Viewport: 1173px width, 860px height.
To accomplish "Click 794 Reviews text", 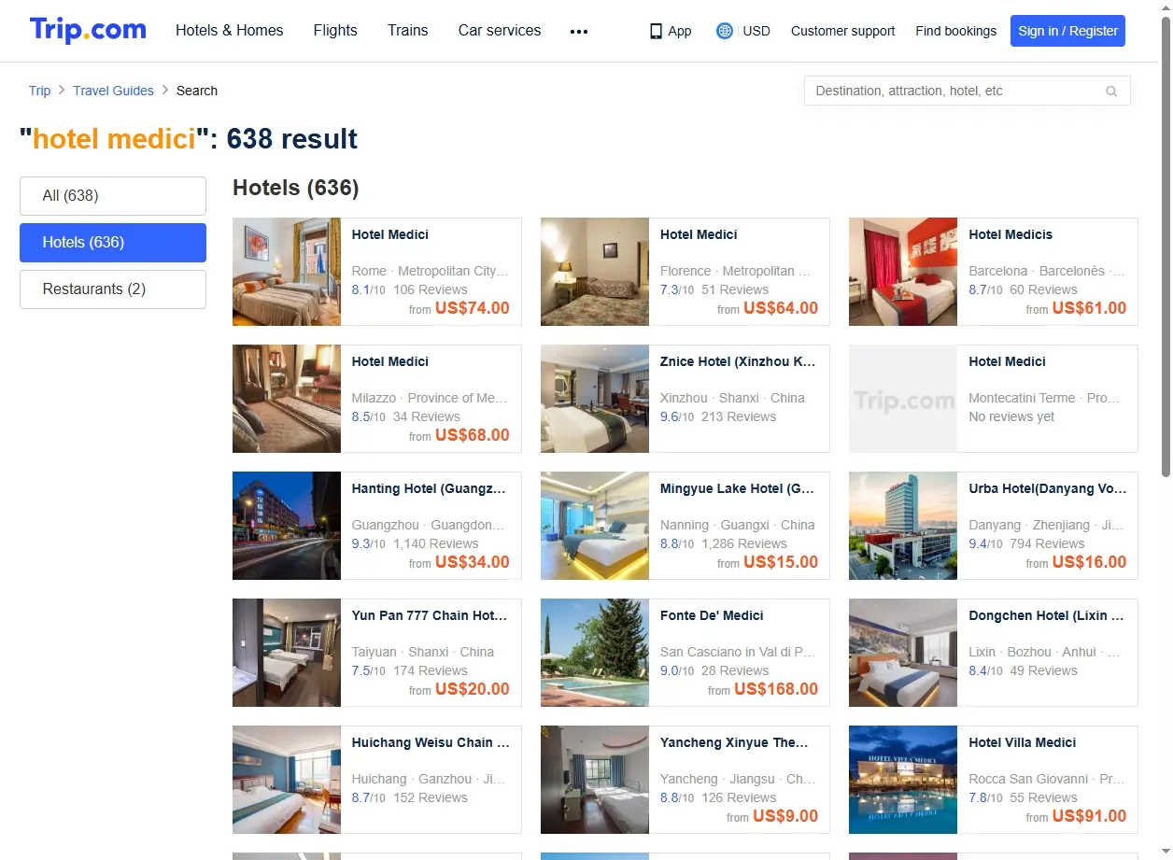I will (x=1047, y=543).
